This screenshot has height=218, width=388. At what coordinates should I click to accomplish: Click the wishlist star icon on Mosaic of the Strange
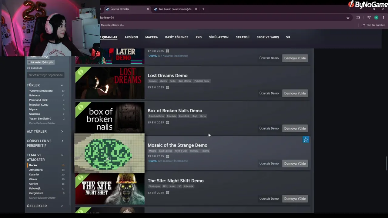click(x=306, y=140)
